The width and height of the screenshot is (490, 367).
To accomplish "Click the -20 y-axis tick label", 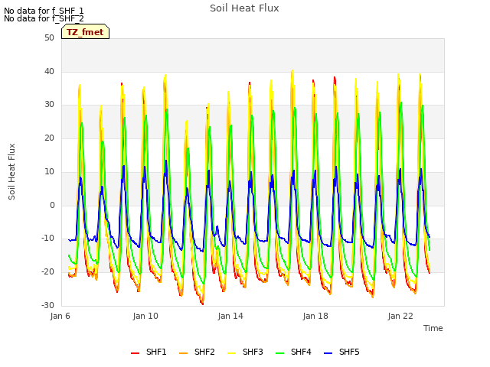I will point(47,272).
